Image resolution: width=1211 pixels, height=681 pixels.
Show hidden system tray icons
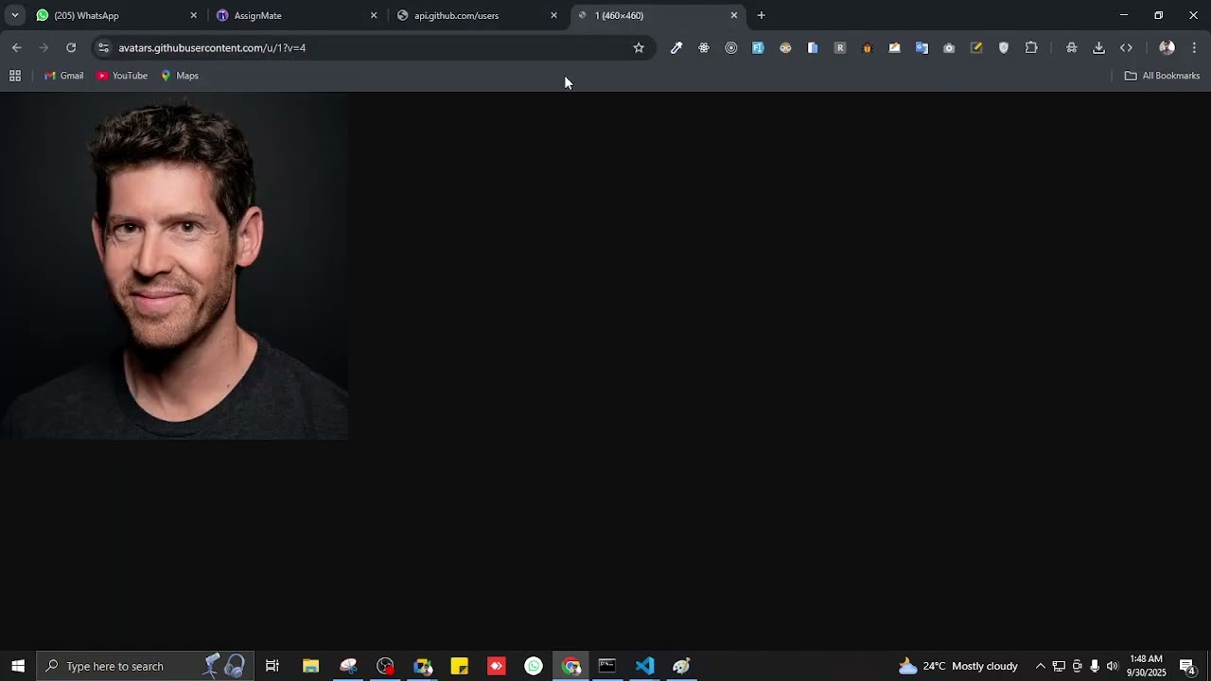click(x=1041, y=666)
